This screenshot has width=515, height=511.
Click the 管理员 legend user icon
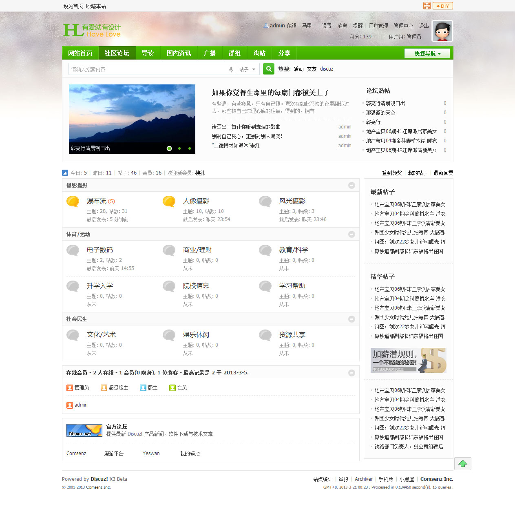point(70,388)
